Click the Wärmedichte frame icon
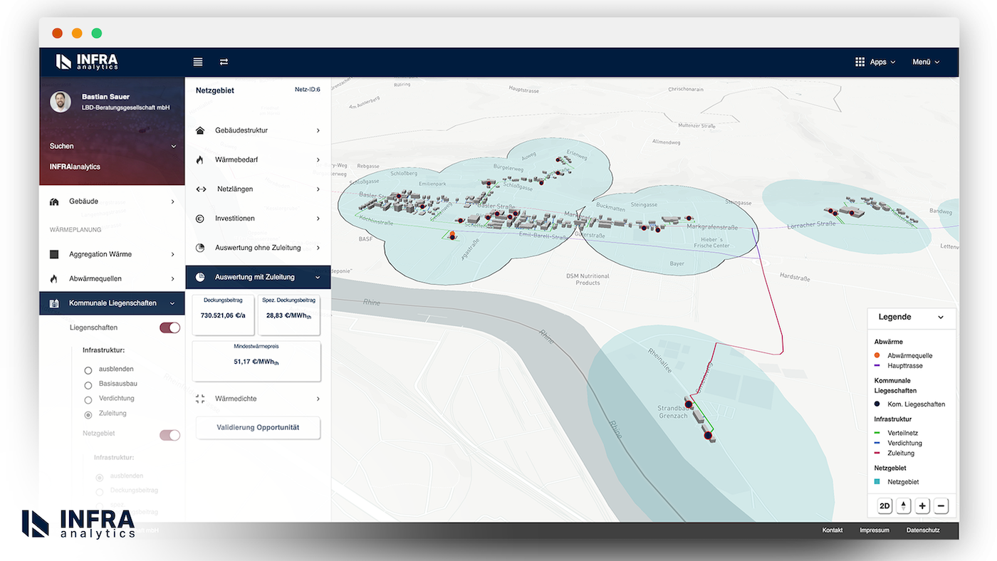The image size is (997, 561). tap(200, 399)
